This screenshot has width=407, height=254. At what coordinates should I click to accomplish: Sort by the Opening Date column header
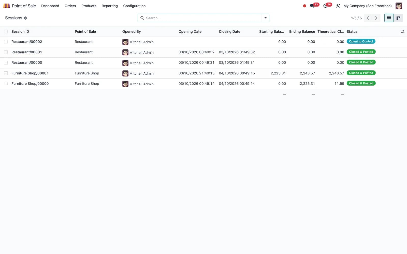coord(190,31)
